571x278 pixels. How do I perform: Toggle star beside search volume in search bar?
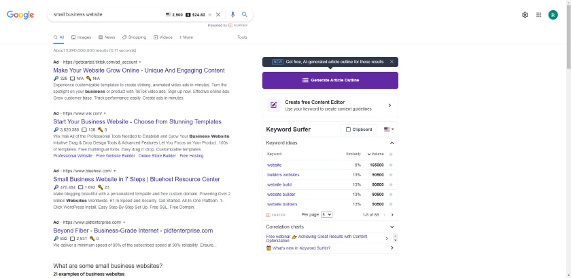pos(210,15)
